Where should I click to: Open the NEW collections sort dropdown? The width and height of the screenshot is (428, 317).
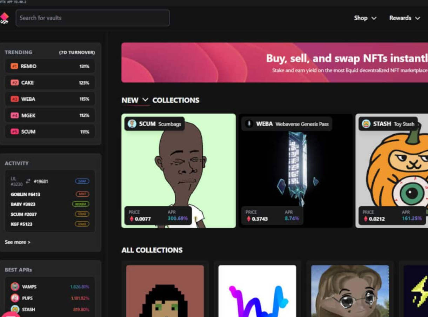135,100
